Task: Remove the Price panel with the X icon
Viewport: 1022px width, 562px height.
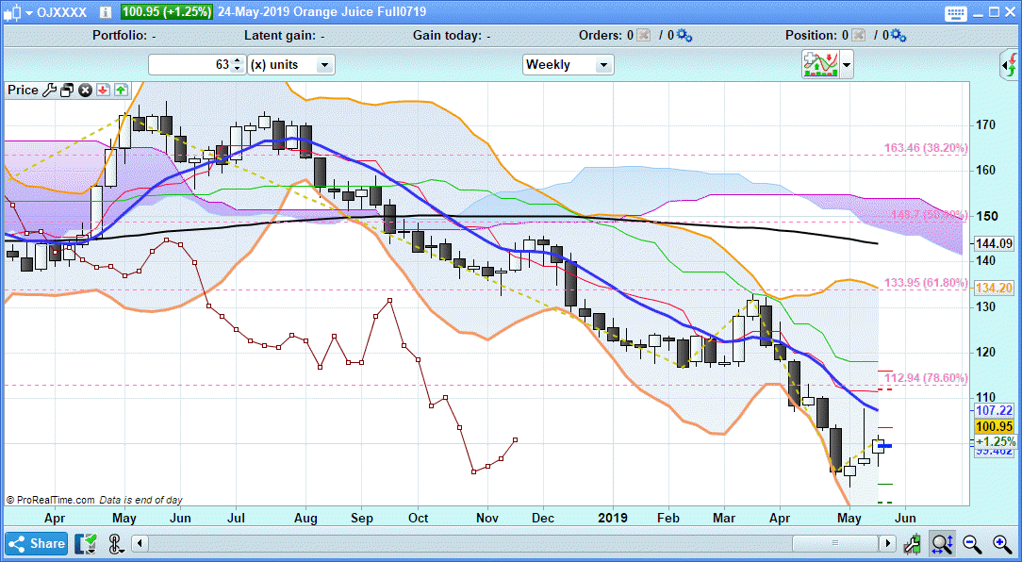Action: coord(85,91)
